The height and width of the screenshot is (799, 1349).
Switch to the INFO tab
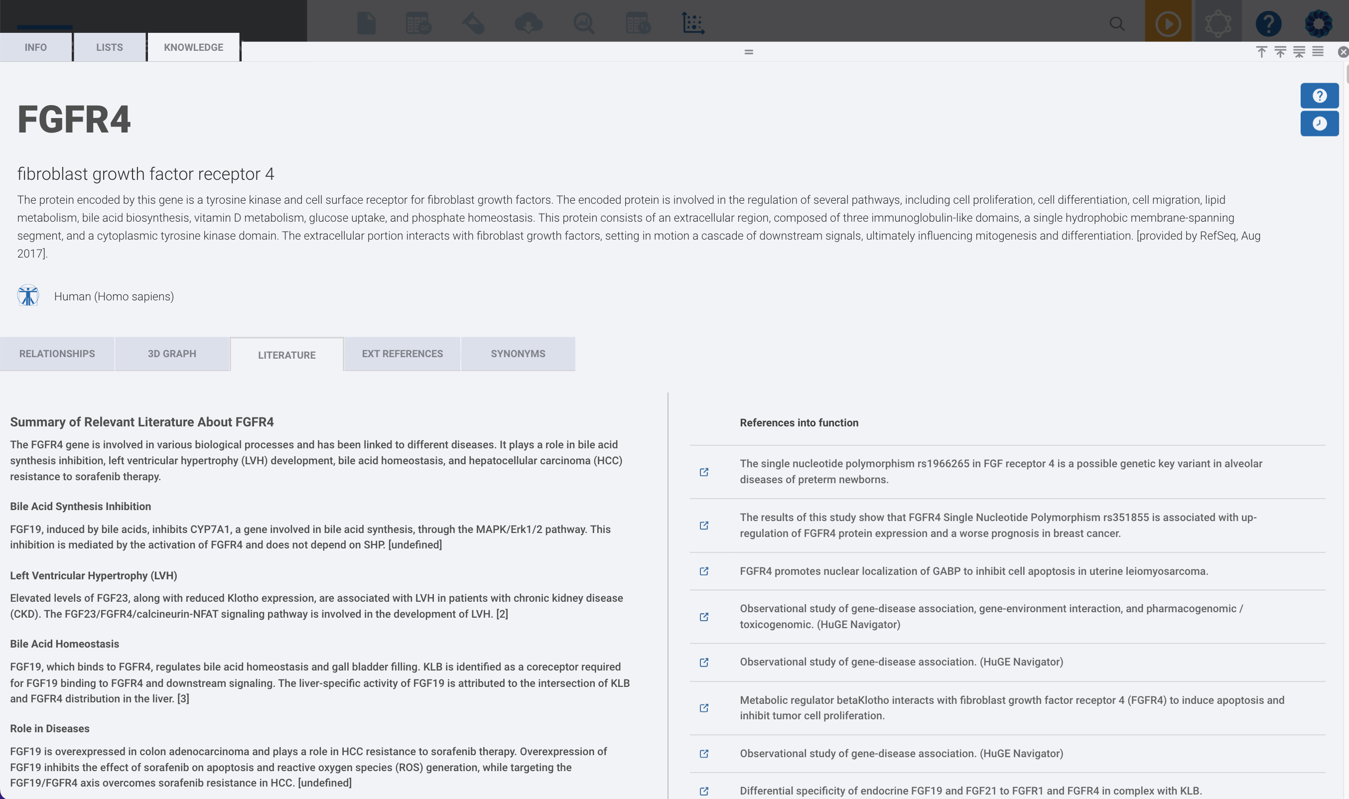click(x=35, y=47)
